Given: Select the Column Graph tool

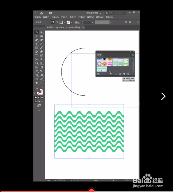Looking at the screenshot, I should click(x=41, y=75).
